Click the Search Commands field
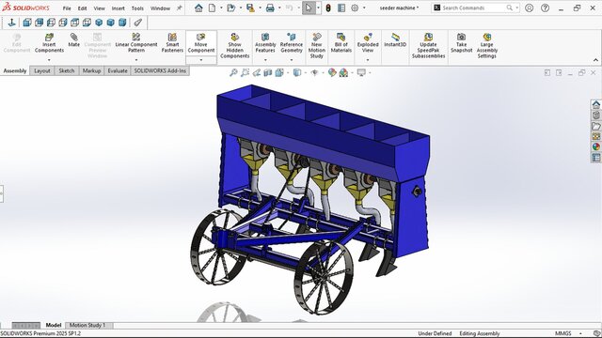The height and width of the screenshot is (338, 602). pyautogui.click(x=475, y=8)
